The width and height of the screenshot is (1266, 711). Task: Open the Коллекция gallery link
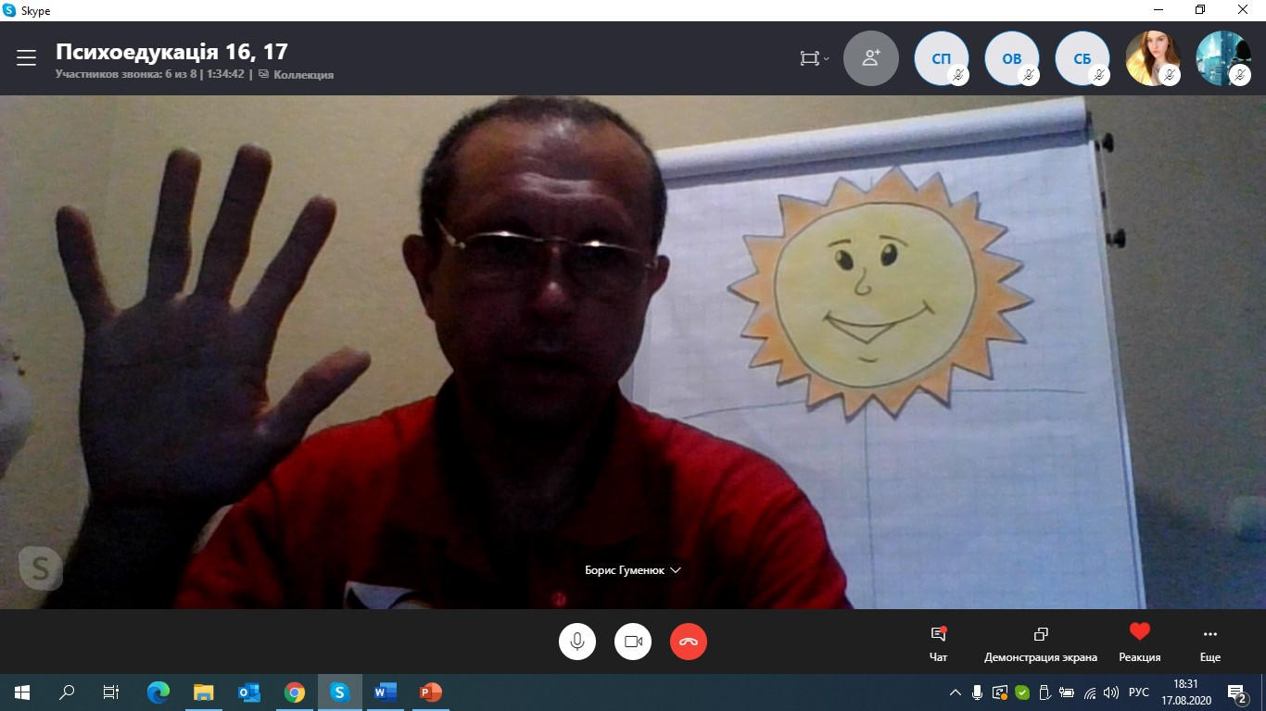pyautogui.click(x=297, y=74)
